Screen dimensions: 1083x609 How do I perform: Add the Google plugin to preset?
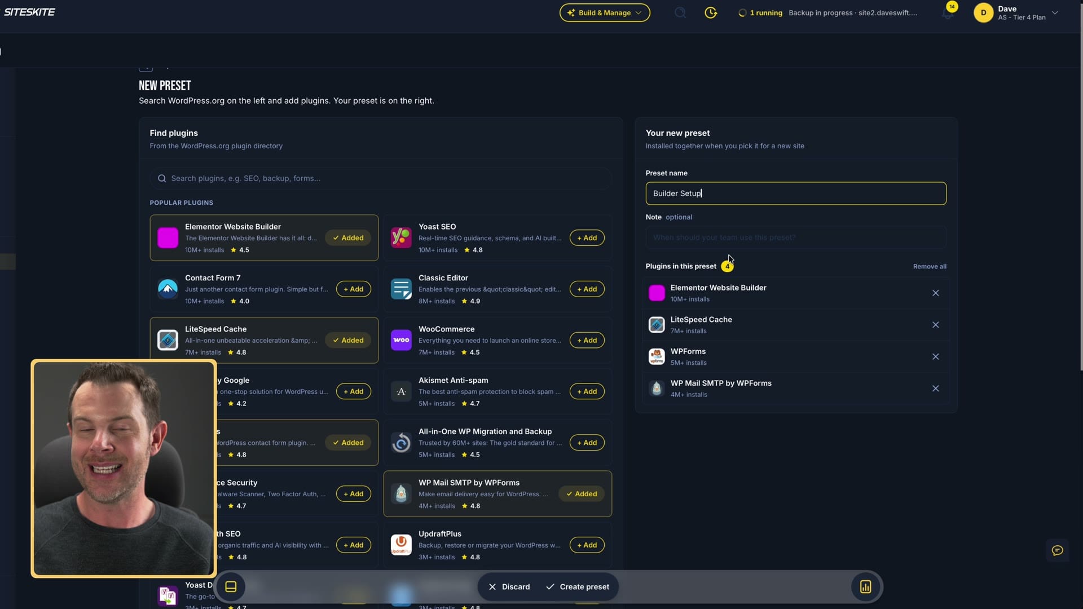354,391
